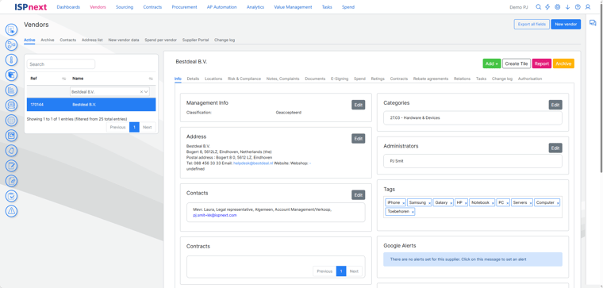Click the flow diagram sidebar icon
This screenshot has width=603, height=288.
pyautogui.click(x=12, y=44)
